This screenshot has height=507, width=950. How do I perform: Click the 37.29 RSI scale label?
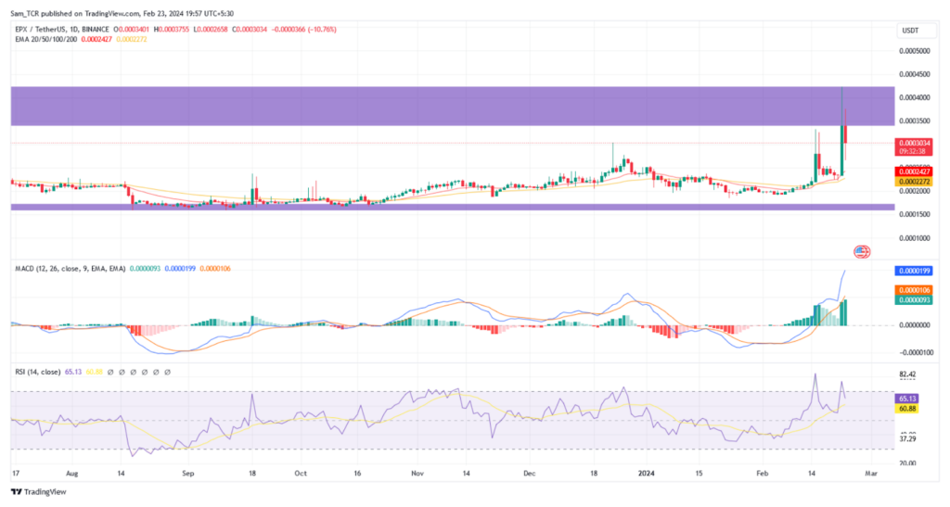[x=907, y=439]
